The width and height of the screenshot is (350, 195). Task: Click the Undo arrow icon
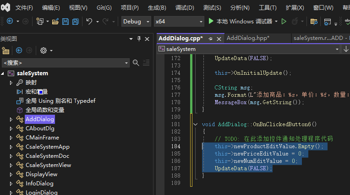point(89,22)
